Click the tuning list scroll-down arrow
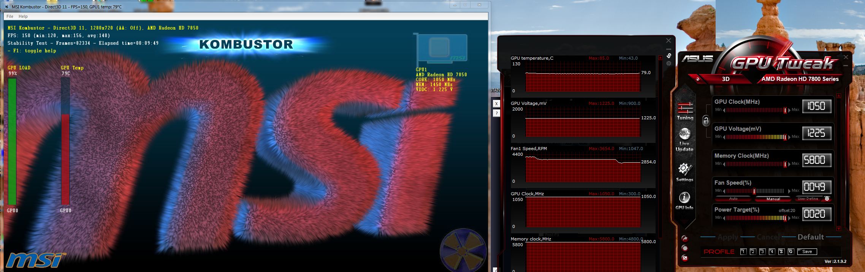This screenshot has height=272, width=865. 839,229
